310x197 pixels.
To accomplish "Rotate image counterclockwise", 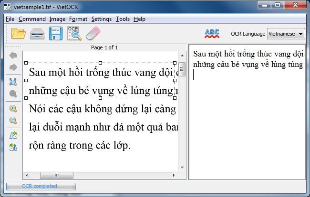I will (x=13, y=135).
